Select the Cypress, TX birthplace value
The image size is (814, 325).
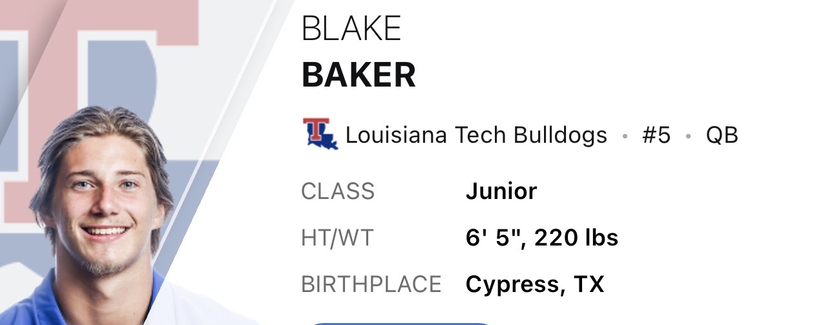pos(535,285)
